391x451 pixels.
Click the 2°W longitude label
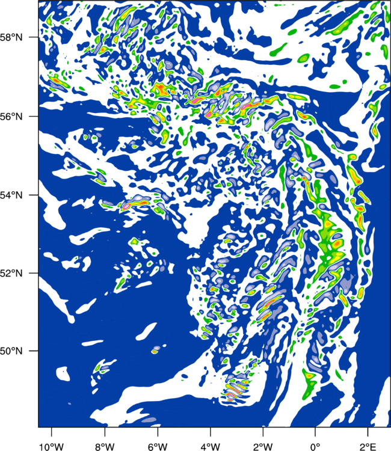tap(263, 447)
